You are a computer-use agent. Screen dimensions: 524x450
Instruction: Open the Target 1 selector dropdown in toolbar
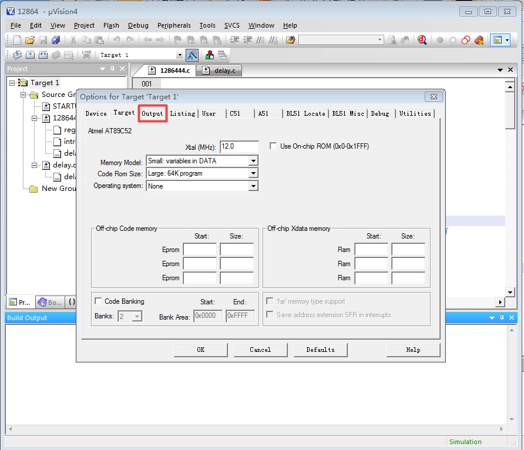(x=179, y=55)
